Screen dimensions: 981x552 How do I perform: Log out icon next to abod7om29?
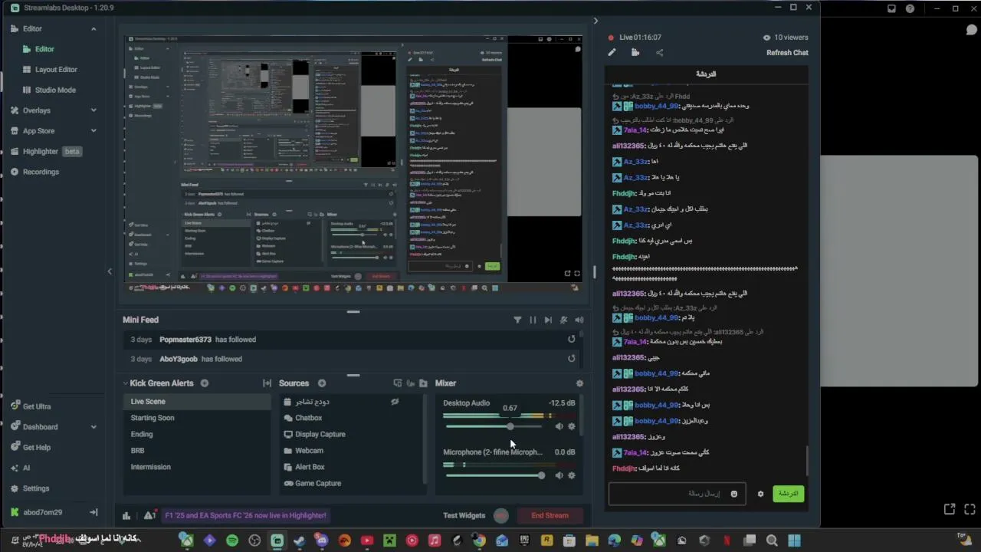pyautogui.click(x=94, y=512)
